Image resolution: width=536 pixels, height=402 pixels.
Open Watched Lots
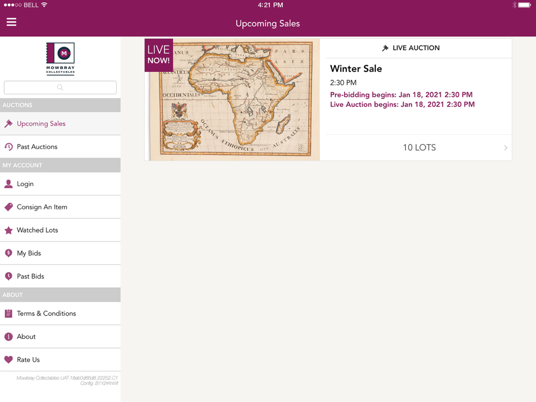click(60, 230)
